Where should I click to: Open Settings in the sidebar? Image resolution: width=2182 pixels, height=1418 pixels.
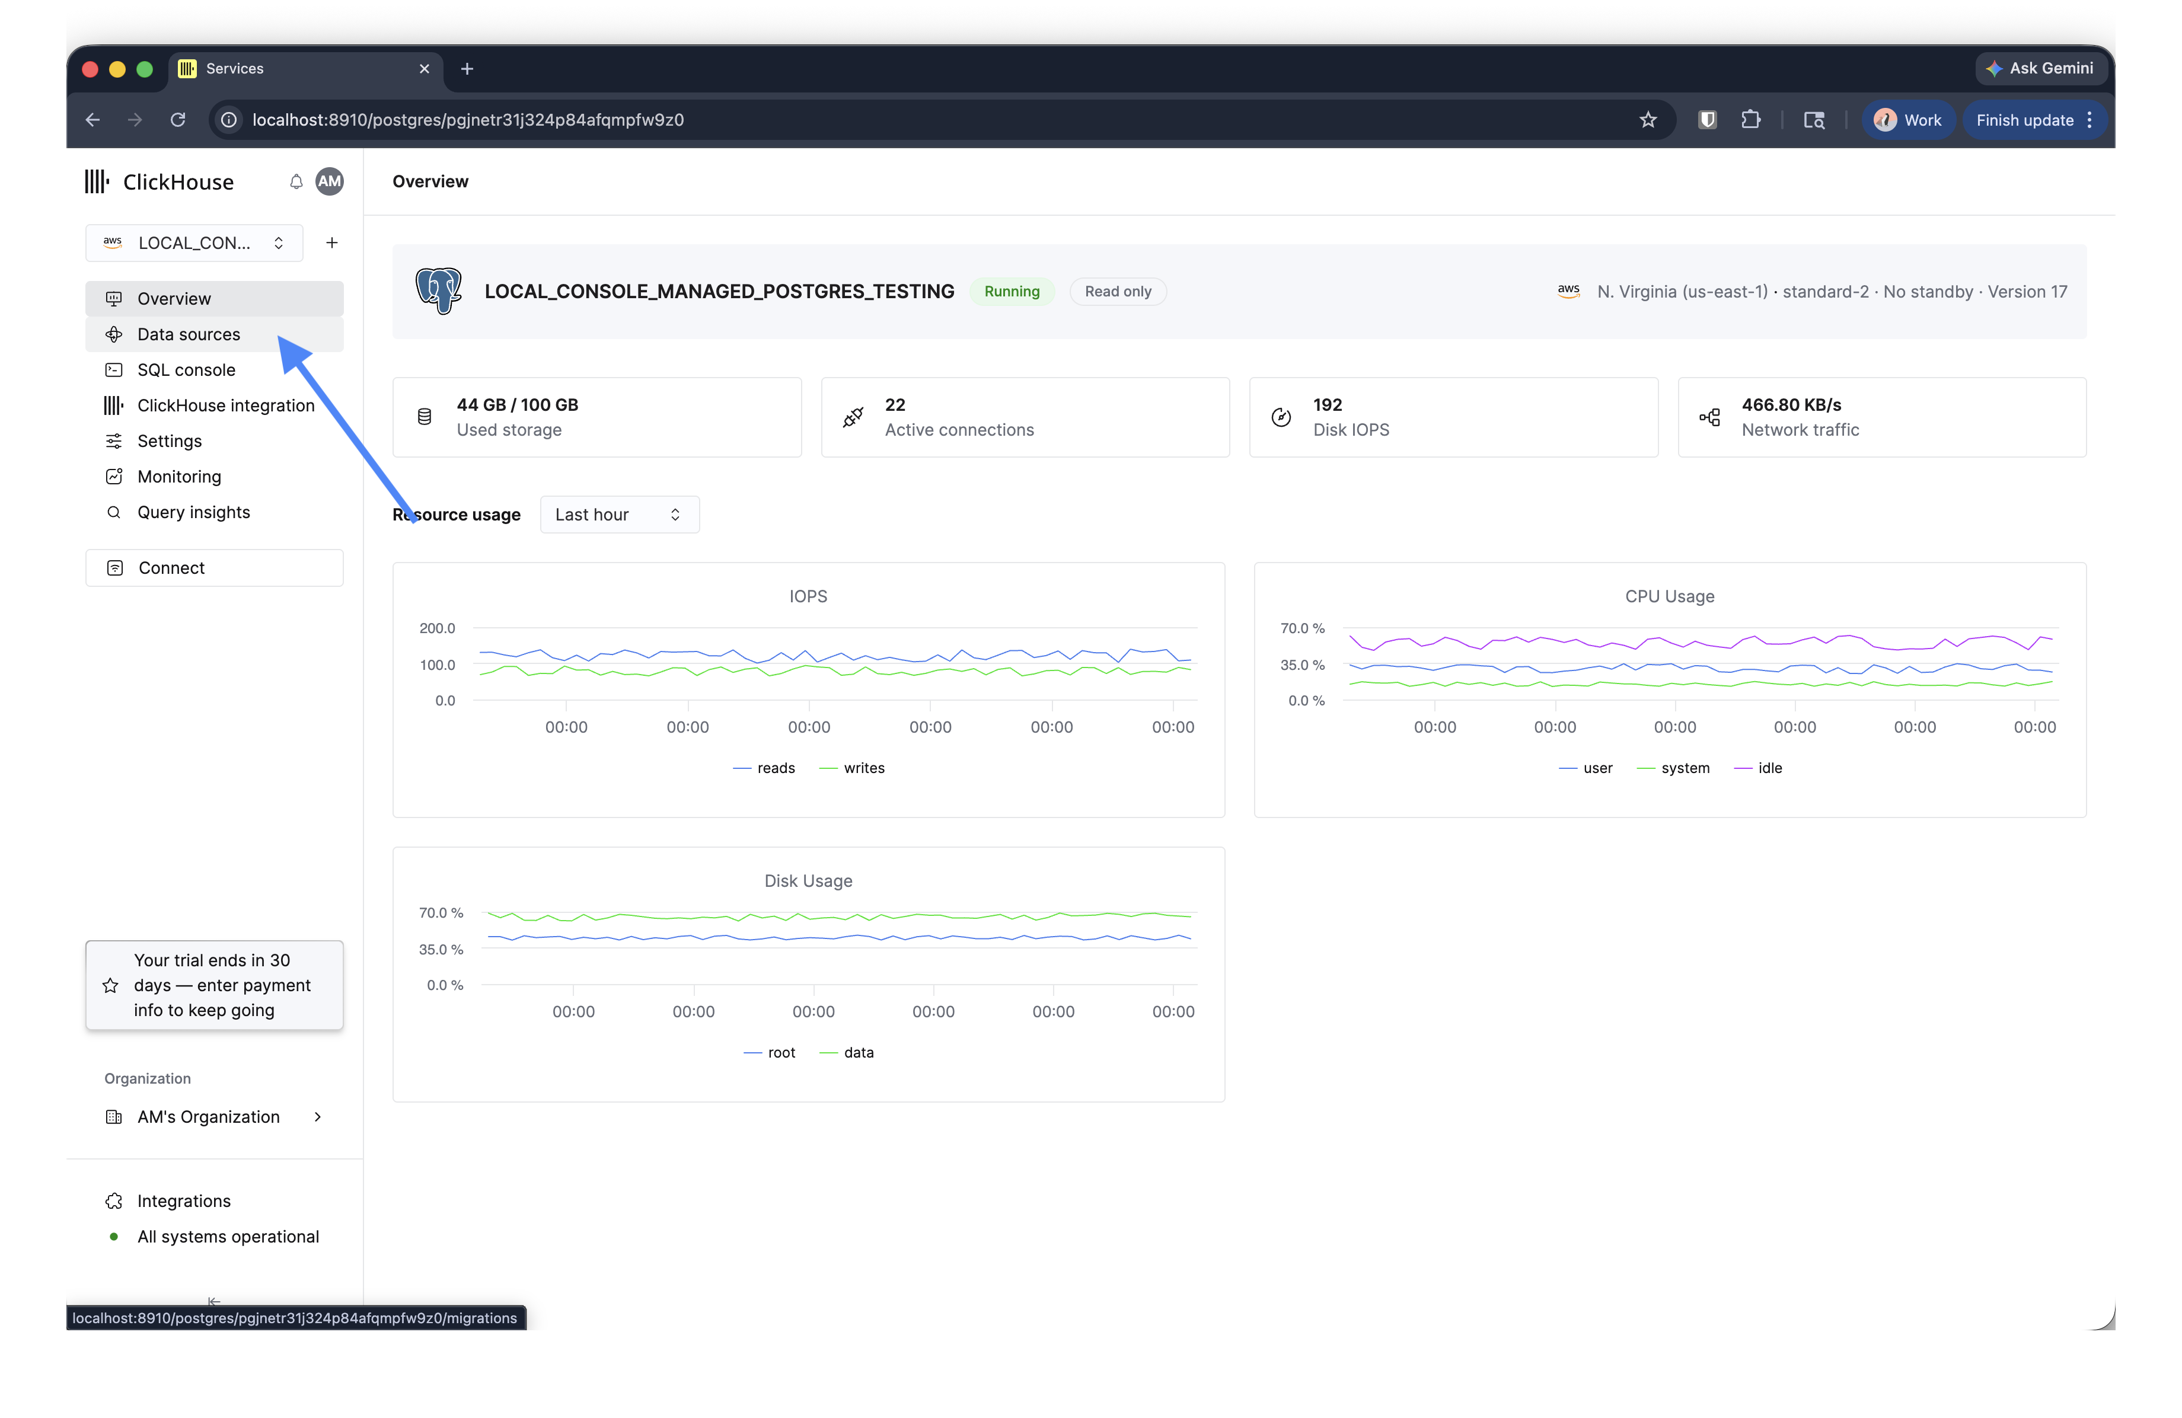[x=215, y=441]
